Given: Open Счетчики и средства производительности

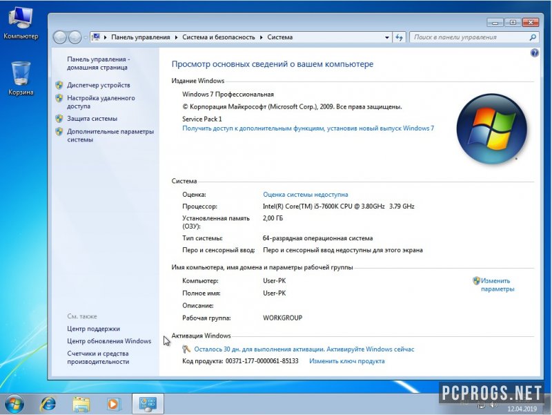Looking at the screenshot, I should tap(98, 358).
